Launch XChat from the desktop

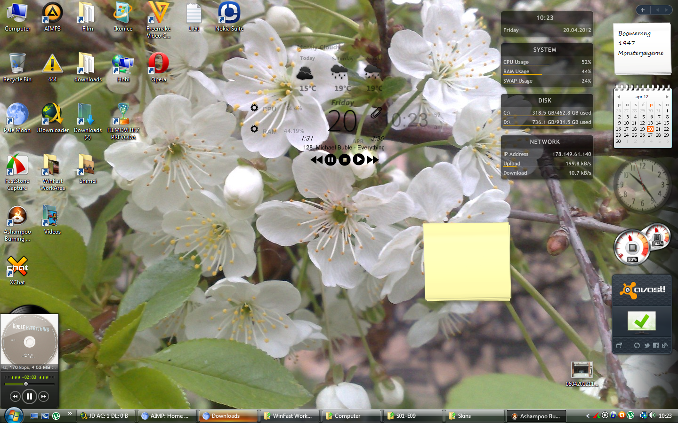pyautogui.click(x=17, y=270)
